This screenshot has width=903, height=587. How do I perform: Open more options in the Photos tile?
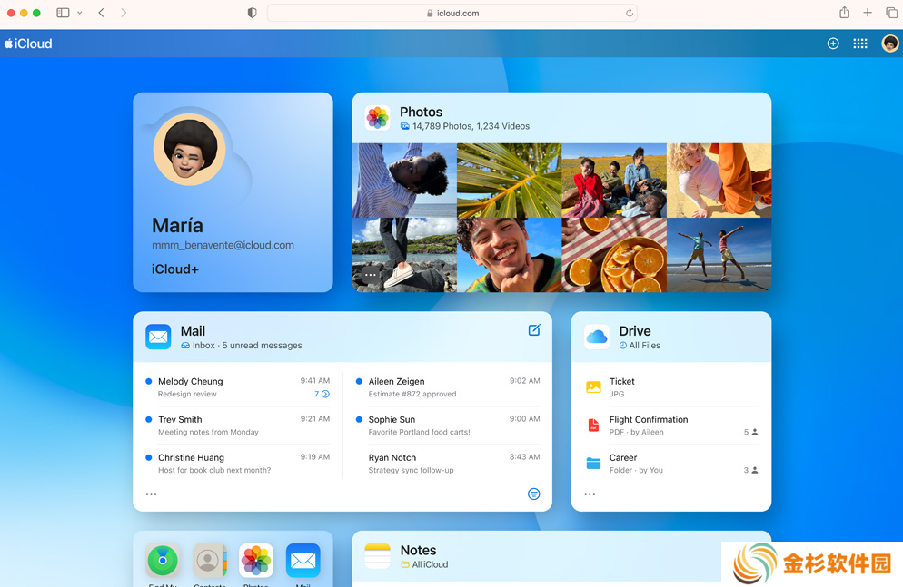(x=371, y=275)
